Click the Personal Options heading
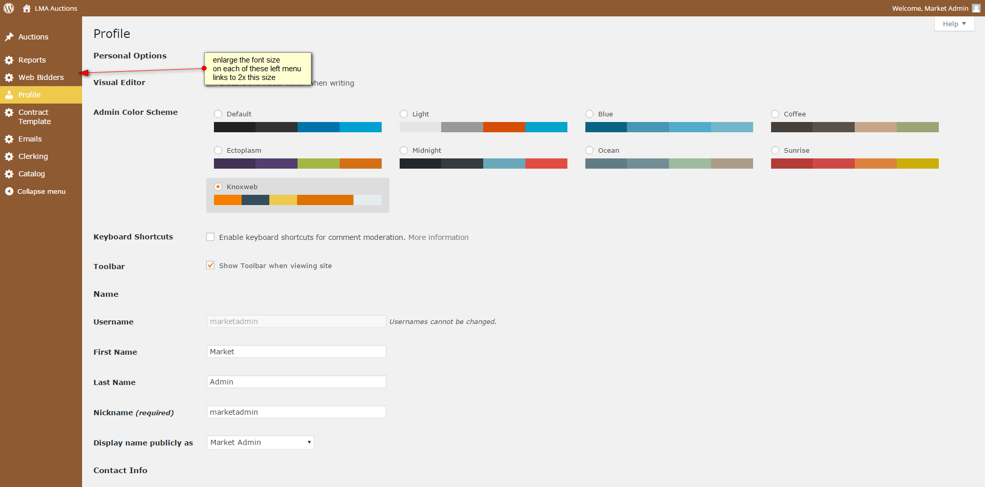Image resolution: width=985 pixels, height=487 pixels. coord(130,56)
